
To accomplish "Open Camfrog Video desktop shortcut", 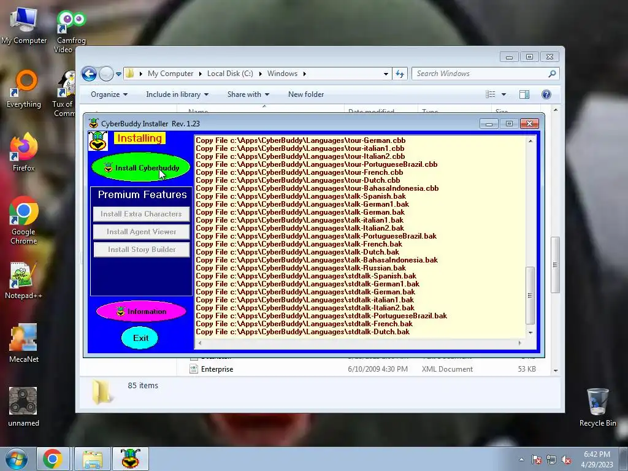I will pyautogui.click(x=71, y=31).
